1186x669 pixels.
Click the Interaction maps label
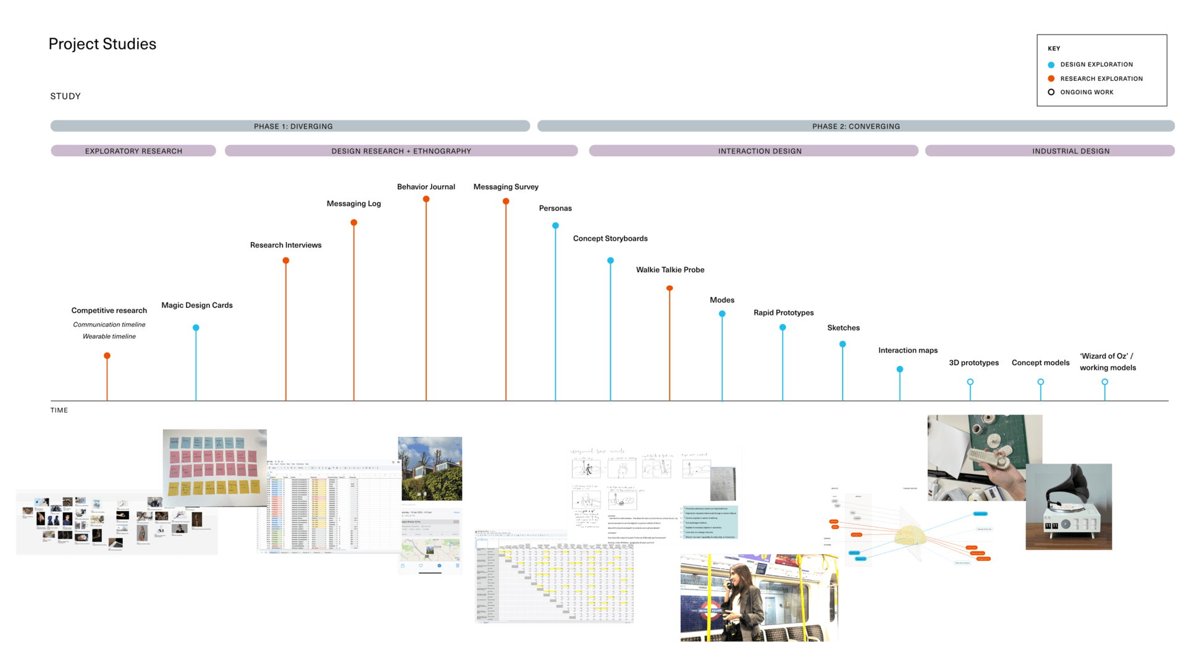[908, 351]
